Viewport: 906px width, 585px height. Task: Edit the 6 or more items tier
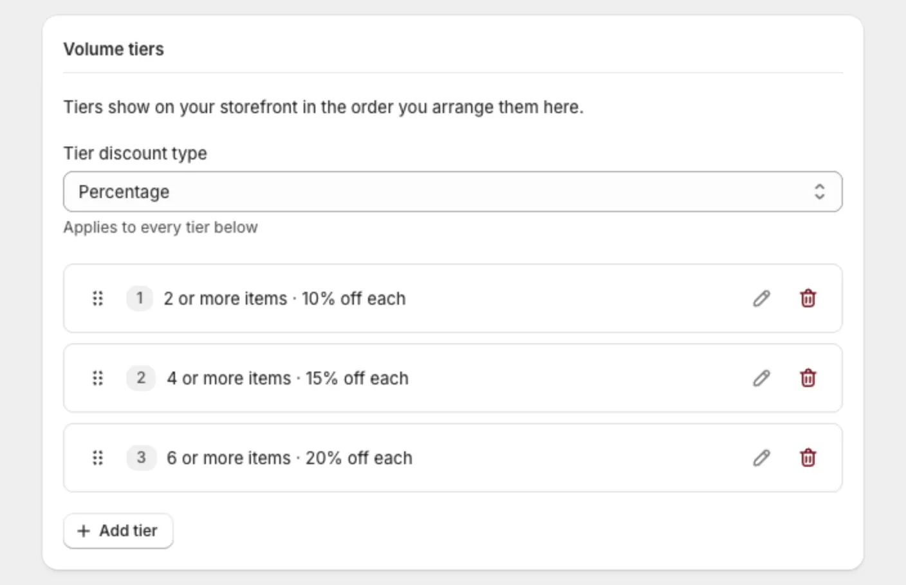point(761,458)
